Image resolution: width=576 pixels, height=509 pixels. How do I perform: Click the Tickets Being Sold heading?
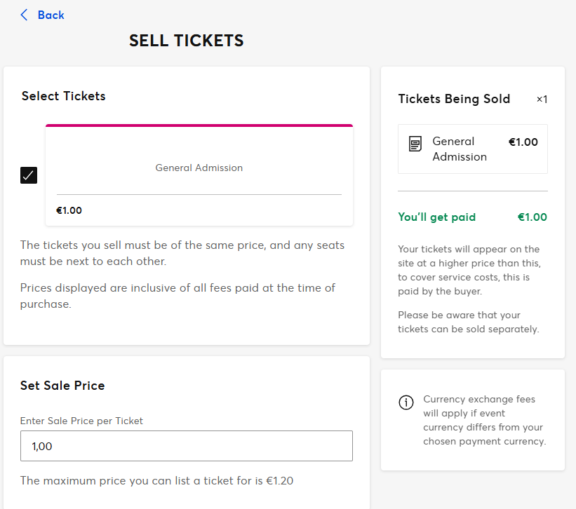pos(454,99)
